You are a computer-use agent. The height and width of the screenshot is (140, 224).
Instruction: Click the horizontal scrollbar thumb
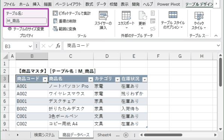point(163,135)
